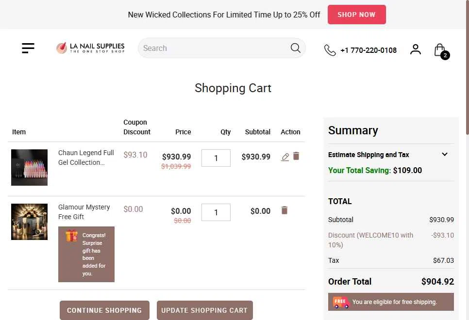Click the -$93.10 discount amount

[442, 236]
